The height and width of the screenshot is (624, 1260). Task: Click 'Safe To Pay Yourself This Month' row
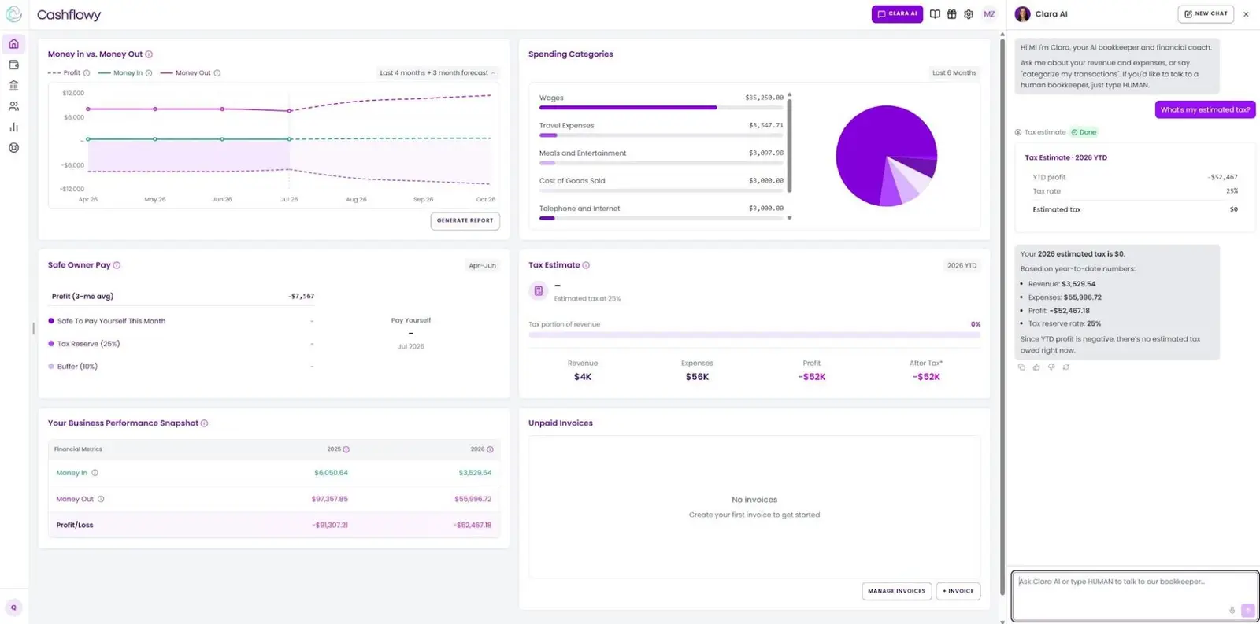point(181,321)
